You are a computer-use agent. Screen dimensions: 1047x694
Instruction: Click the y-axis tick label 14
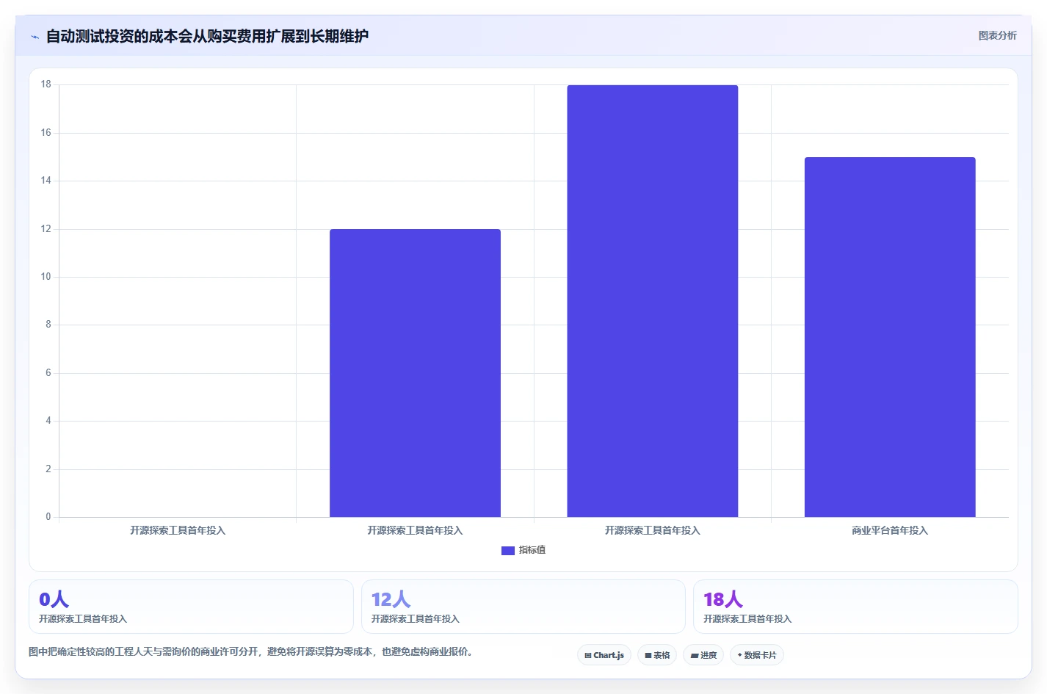tap(46, 181)
